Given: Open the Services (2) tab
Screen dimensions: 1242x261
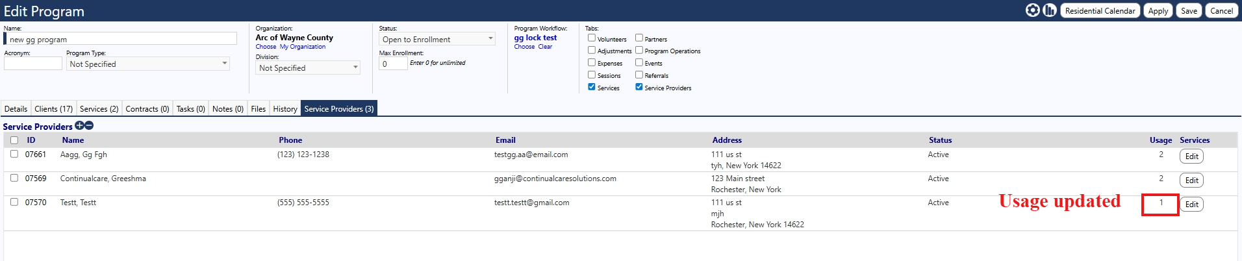Looking at the screenshot, I should (x=99, y=109).
